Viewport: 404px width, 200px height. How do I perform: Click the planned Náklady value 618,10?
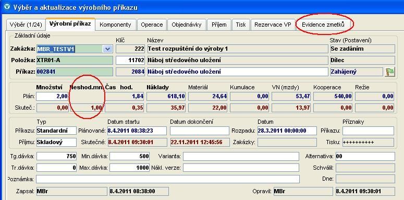166,97
